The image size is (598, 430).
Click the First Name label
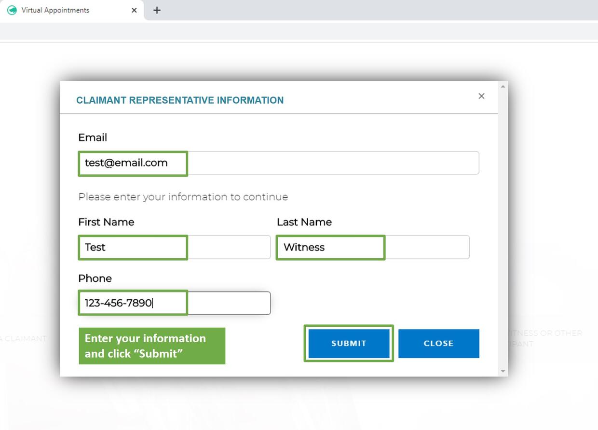106,222
